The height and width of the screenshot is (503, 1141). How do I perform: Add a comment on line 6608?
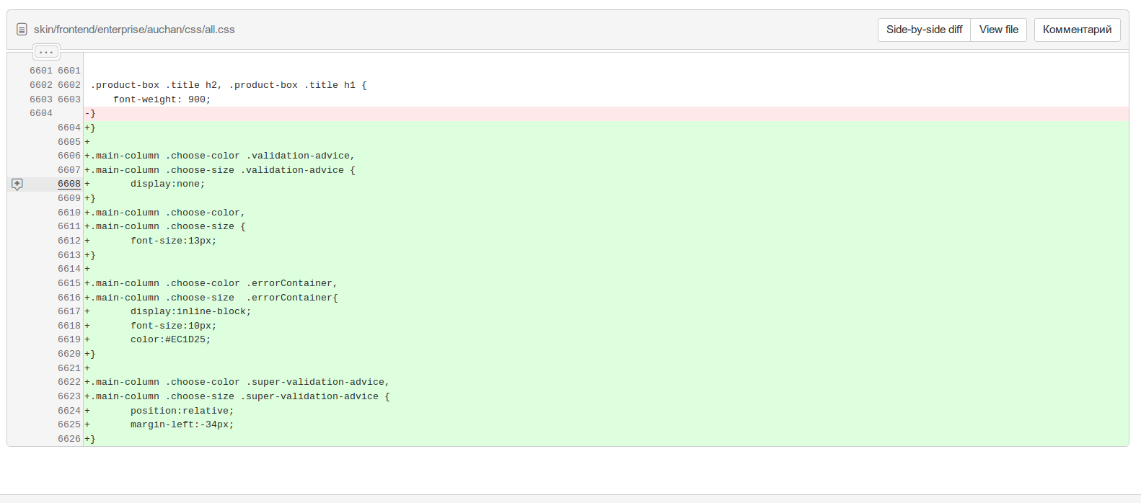tap(17, 184)
